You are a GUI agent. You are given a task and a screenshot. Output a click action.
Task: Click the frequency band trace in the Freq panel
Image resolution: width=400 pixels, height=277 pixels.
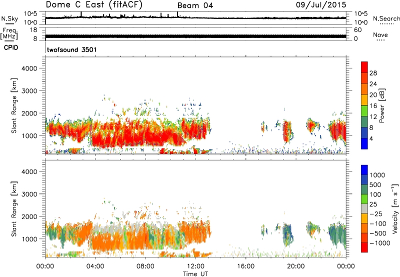[x=195, y=36]
